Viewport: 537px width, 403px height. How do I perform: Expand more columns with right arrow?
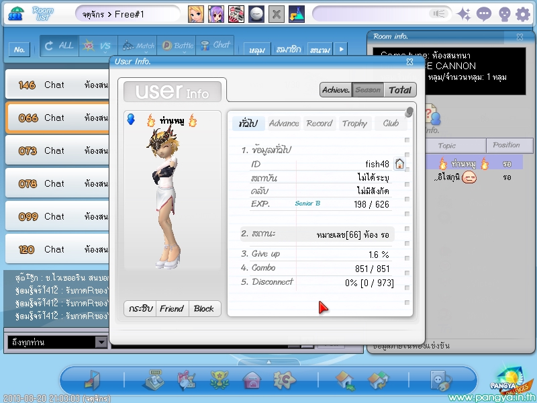click(x=342, y=49)
